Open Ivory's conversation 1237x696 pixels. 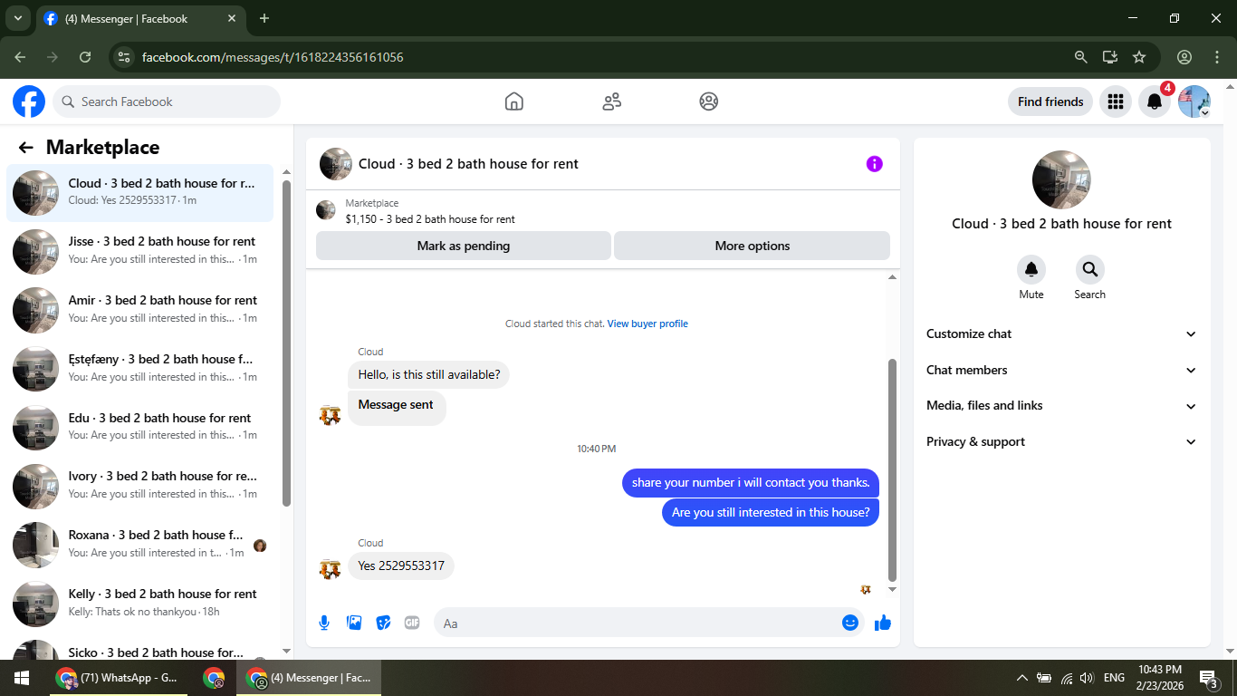click(x=140, y=485)
